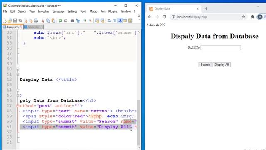
Task: Click the Save All toolbar icon
Action: [20, 20]
